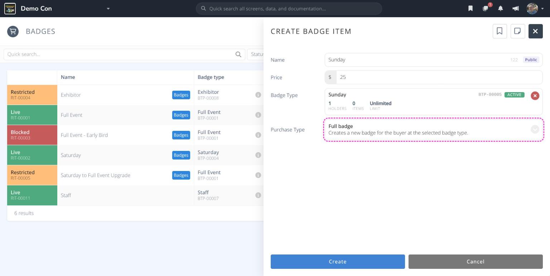Show info for Saturday badge type
Viewport: 550px width, 276px height.
coord(258,155)
